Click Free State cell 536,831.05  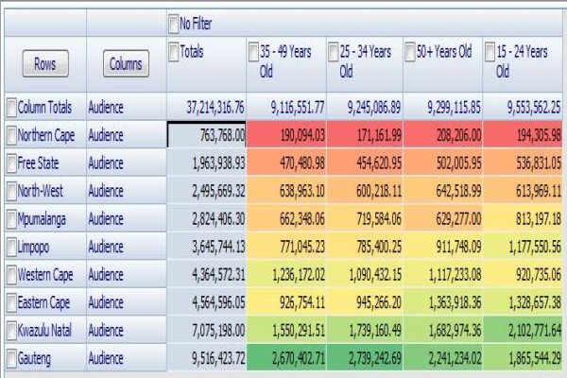click(x=523, y=163)
